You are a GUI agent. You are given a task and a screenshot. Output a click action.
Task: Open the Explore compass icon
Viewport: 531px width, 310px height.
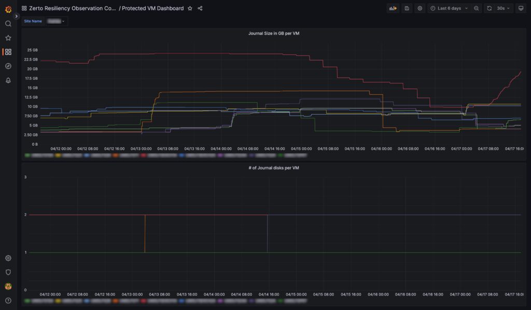tap(8, 66)
